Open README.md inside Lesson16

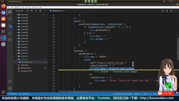click(27, 62)
